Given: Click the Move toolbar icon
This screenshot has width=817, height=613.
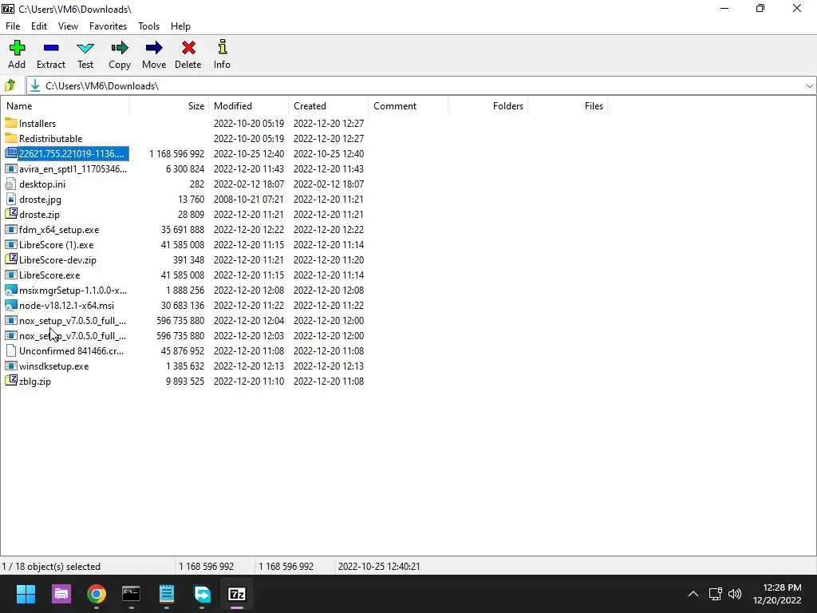Looking at the screenshot, I should (154, 48).
